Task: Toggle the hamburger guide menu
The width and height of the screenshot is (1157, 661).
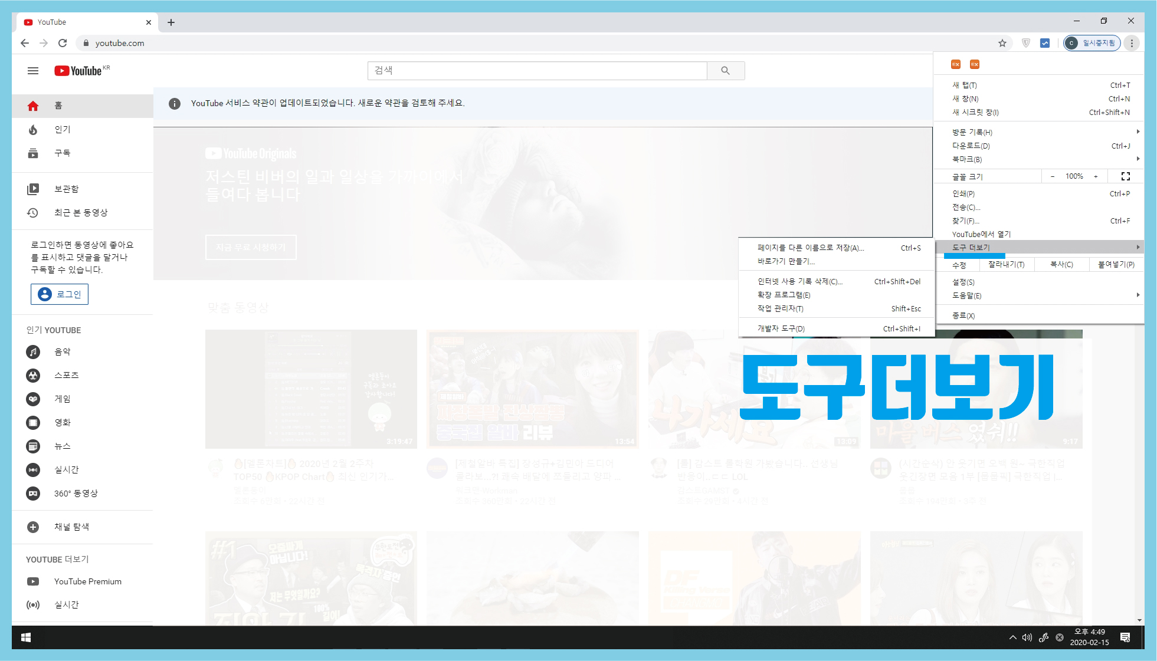Action: pos(33,71)
